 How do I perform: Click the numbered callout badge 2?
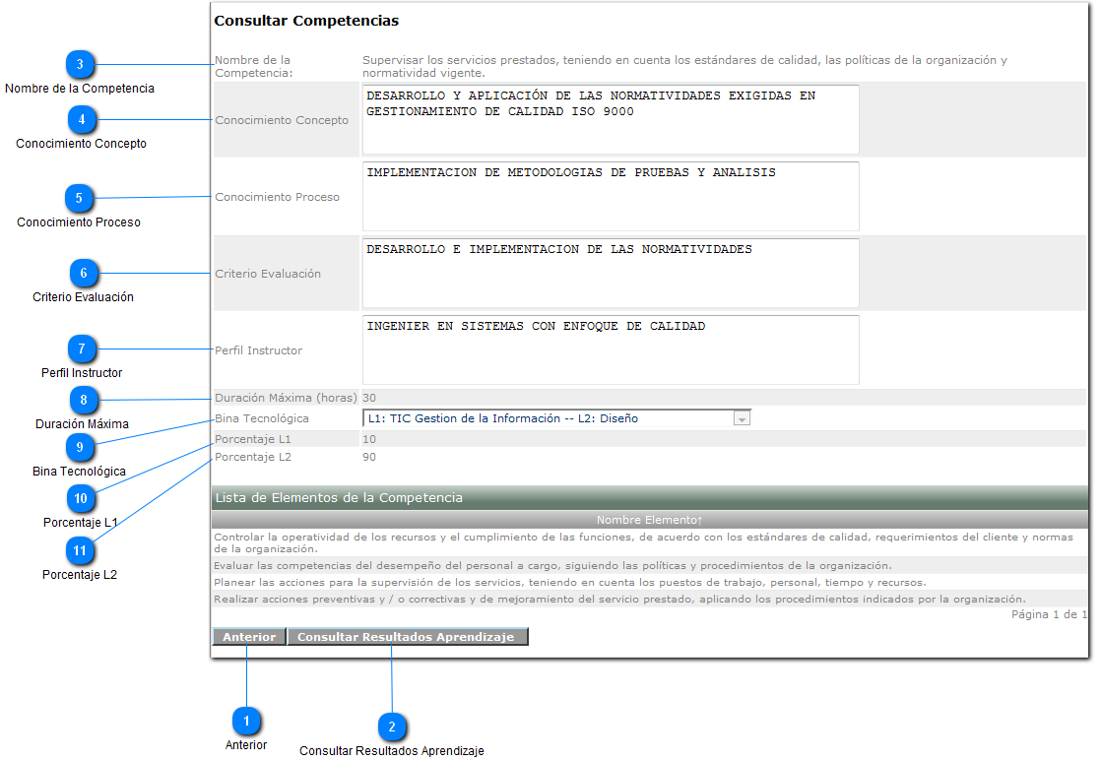392,727
